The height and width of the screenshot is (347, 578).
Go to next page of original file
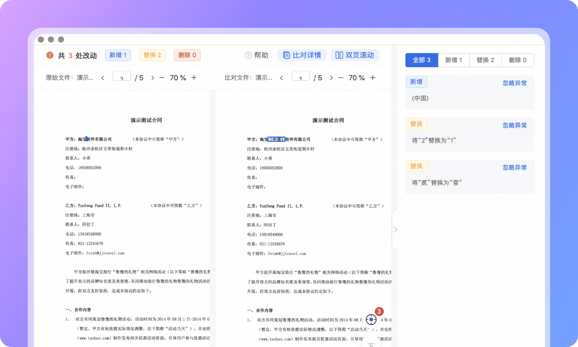tap(152, 78)
